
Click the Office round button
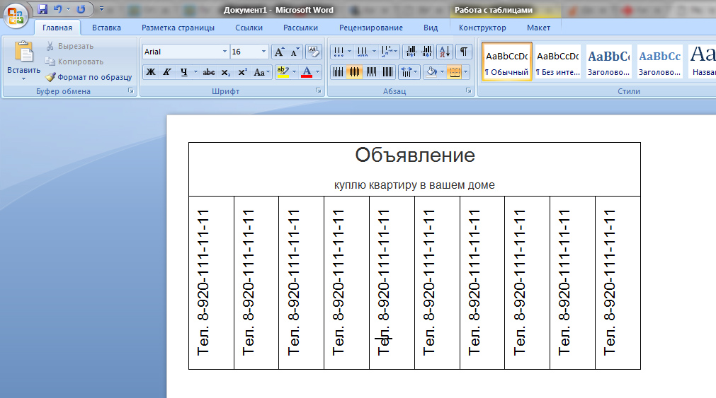coord(16,16)
